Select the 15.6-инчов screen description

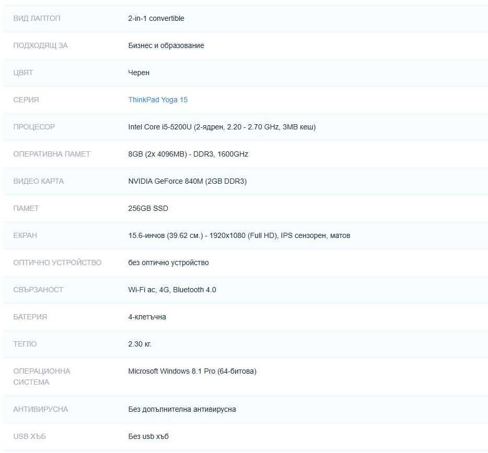(239, 235)
